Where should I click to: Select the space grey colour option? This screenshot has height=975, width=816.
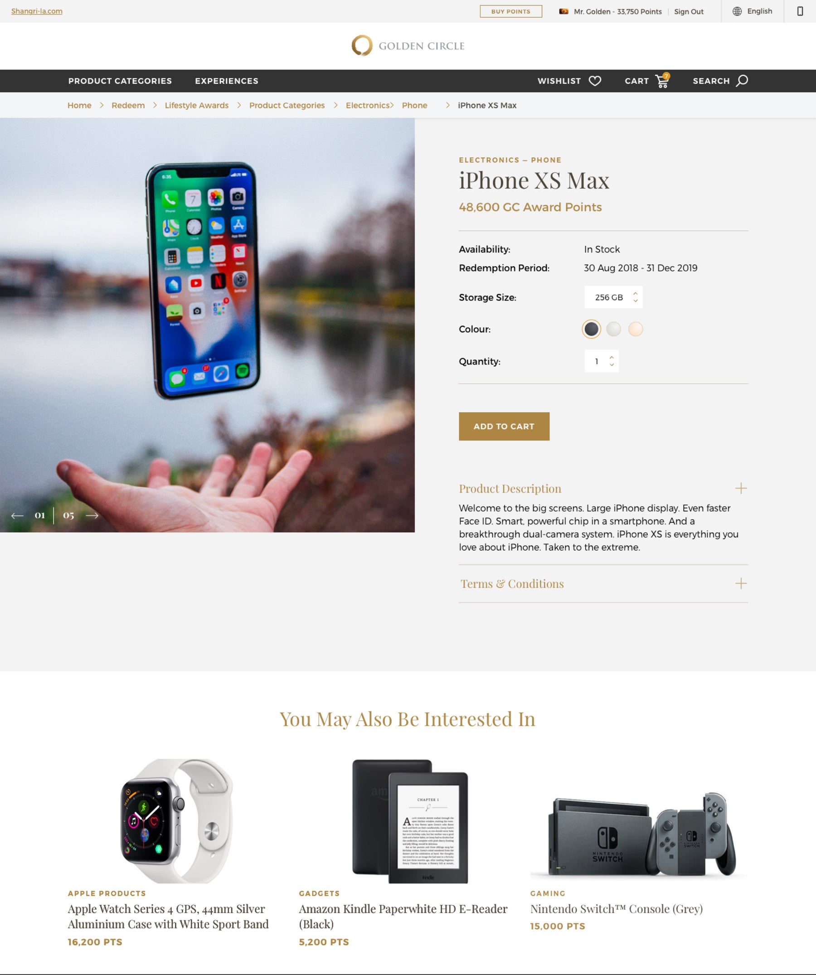(591, 329)
